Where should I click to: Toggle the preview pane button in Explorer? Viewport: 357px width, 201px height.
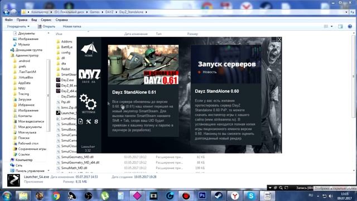tap(340, 26)
